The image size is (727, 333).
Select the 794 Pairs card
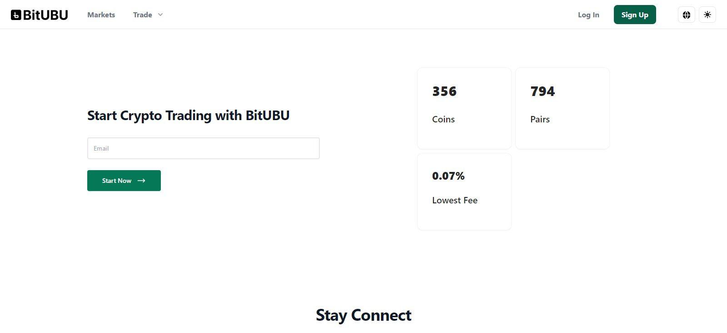(x=563, y=108)
